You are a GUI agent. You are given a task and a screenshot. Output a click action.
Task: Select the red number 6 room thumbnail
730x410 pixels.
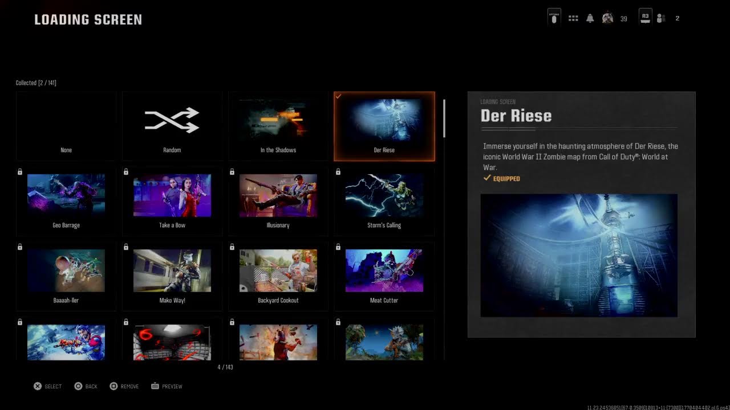click(172, 342)
